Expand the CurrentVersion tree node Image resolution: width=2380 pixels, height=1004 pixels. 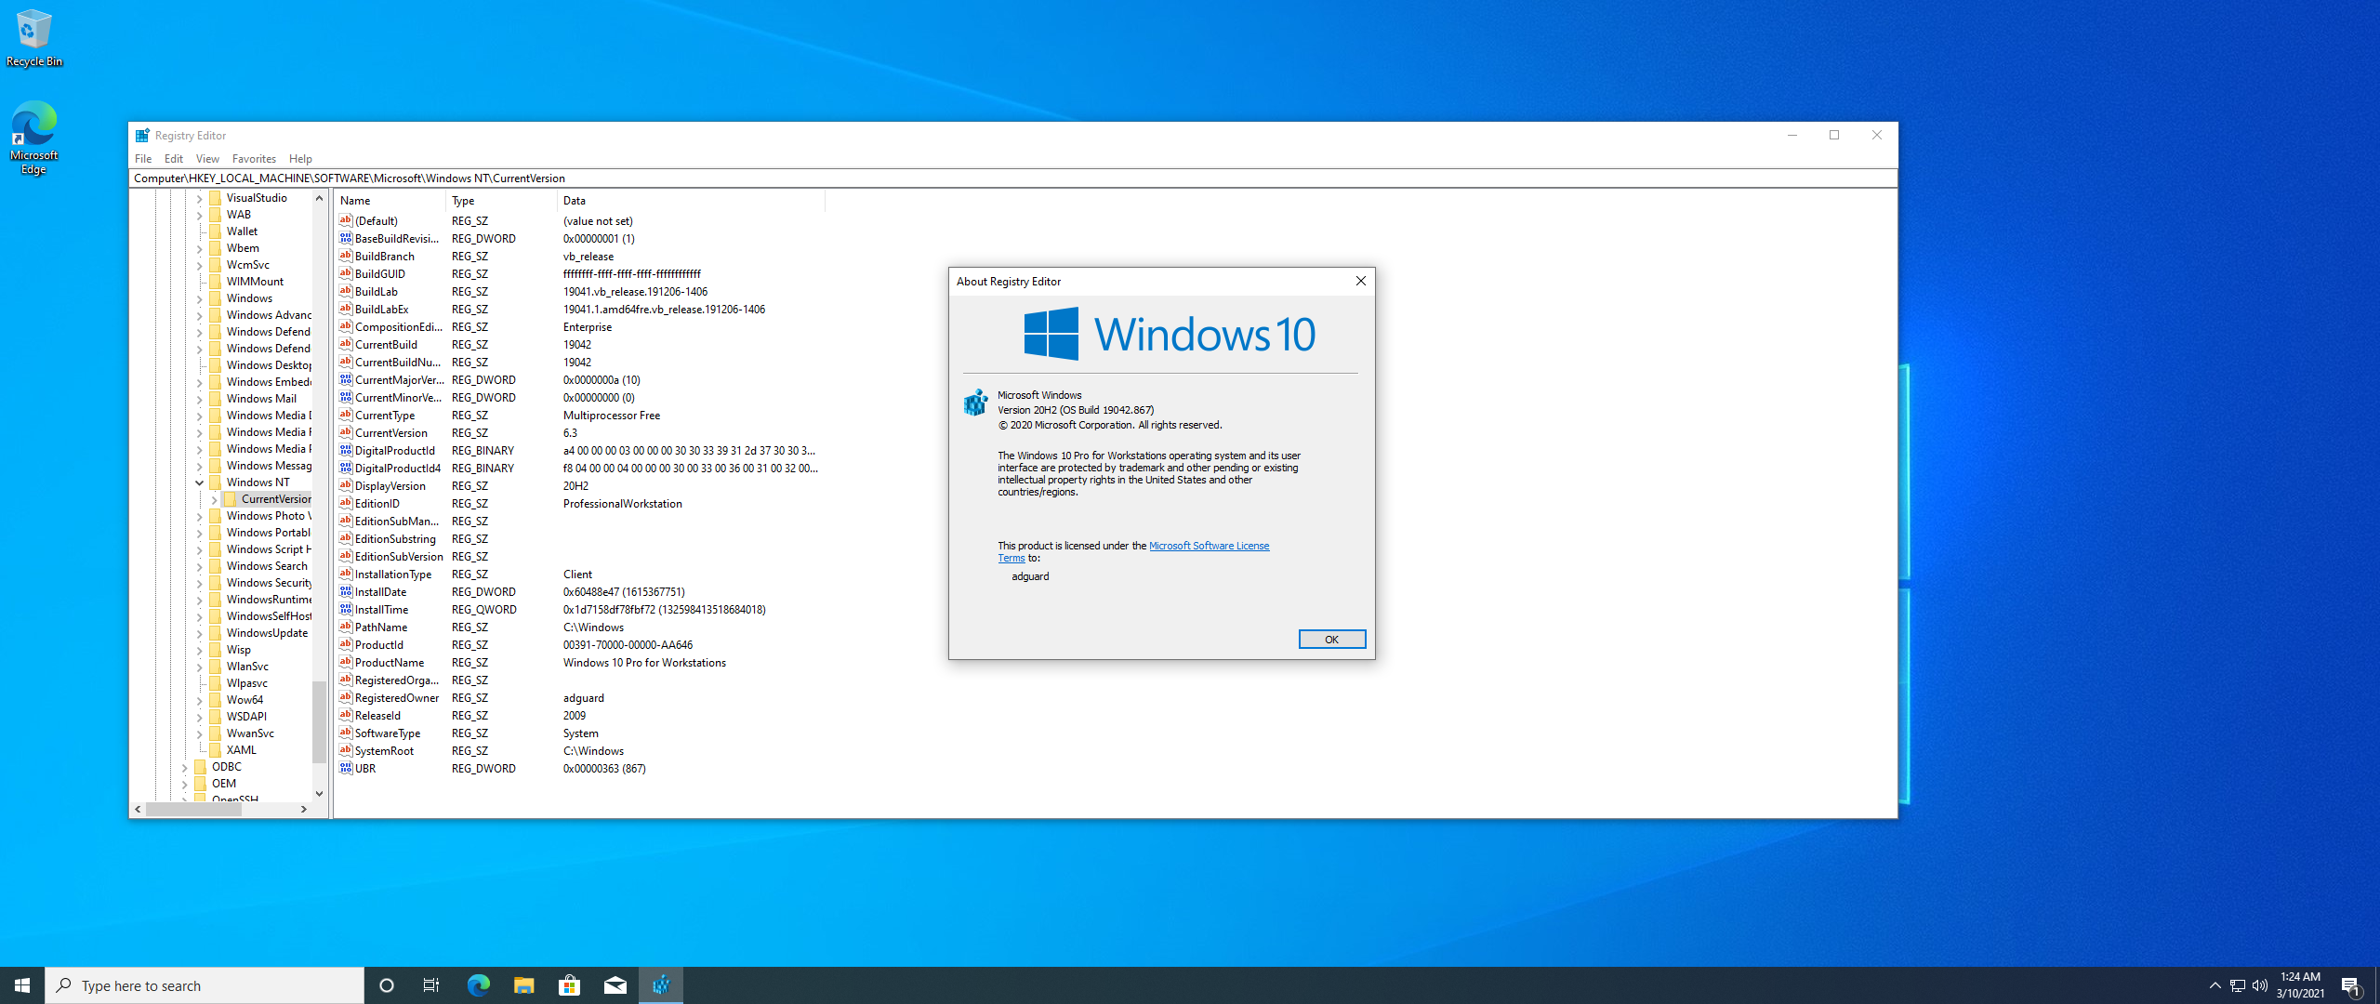(x=214, y=499)
